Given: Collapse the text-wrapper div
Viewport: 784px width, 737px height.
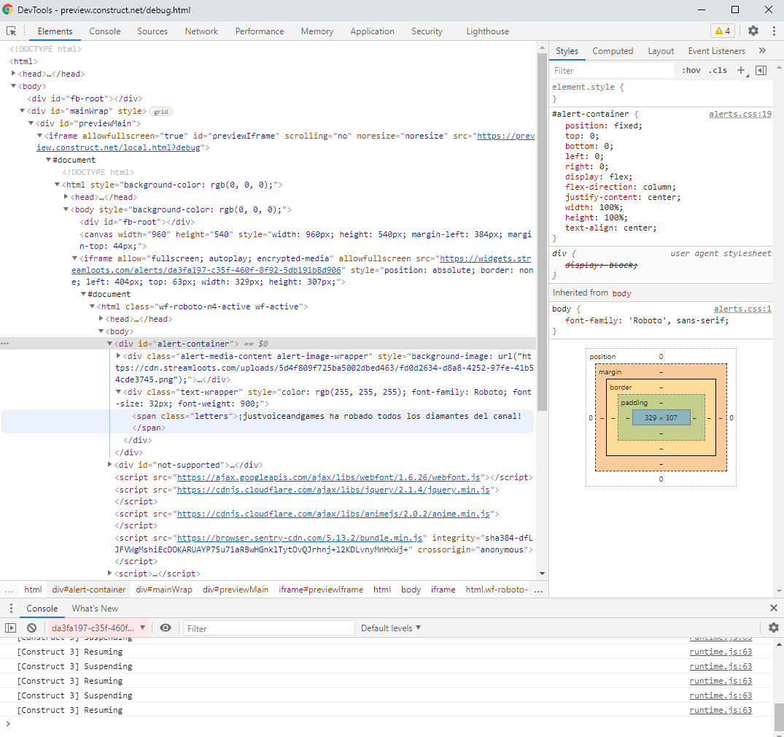Looking at the screenshot, I should pos(118,392).
